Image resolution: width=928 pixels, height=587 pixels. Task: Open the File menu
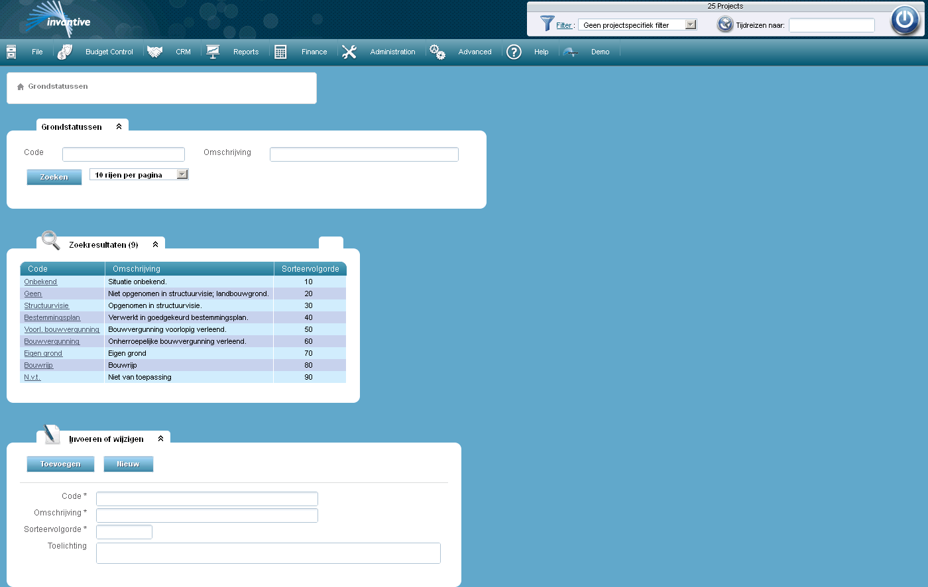pyautogui.click(x=37, y=52)
